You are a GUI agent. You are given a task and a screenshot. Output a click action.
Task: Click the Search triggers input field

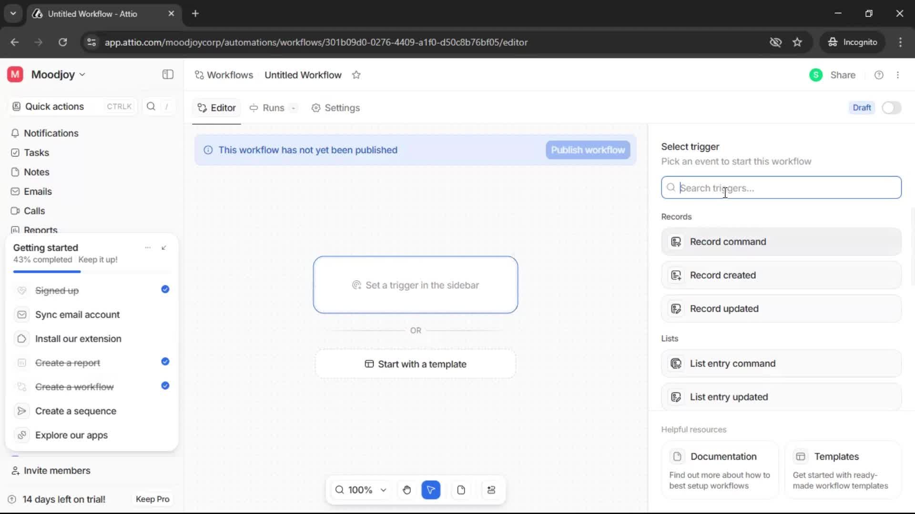click(781, 188)
